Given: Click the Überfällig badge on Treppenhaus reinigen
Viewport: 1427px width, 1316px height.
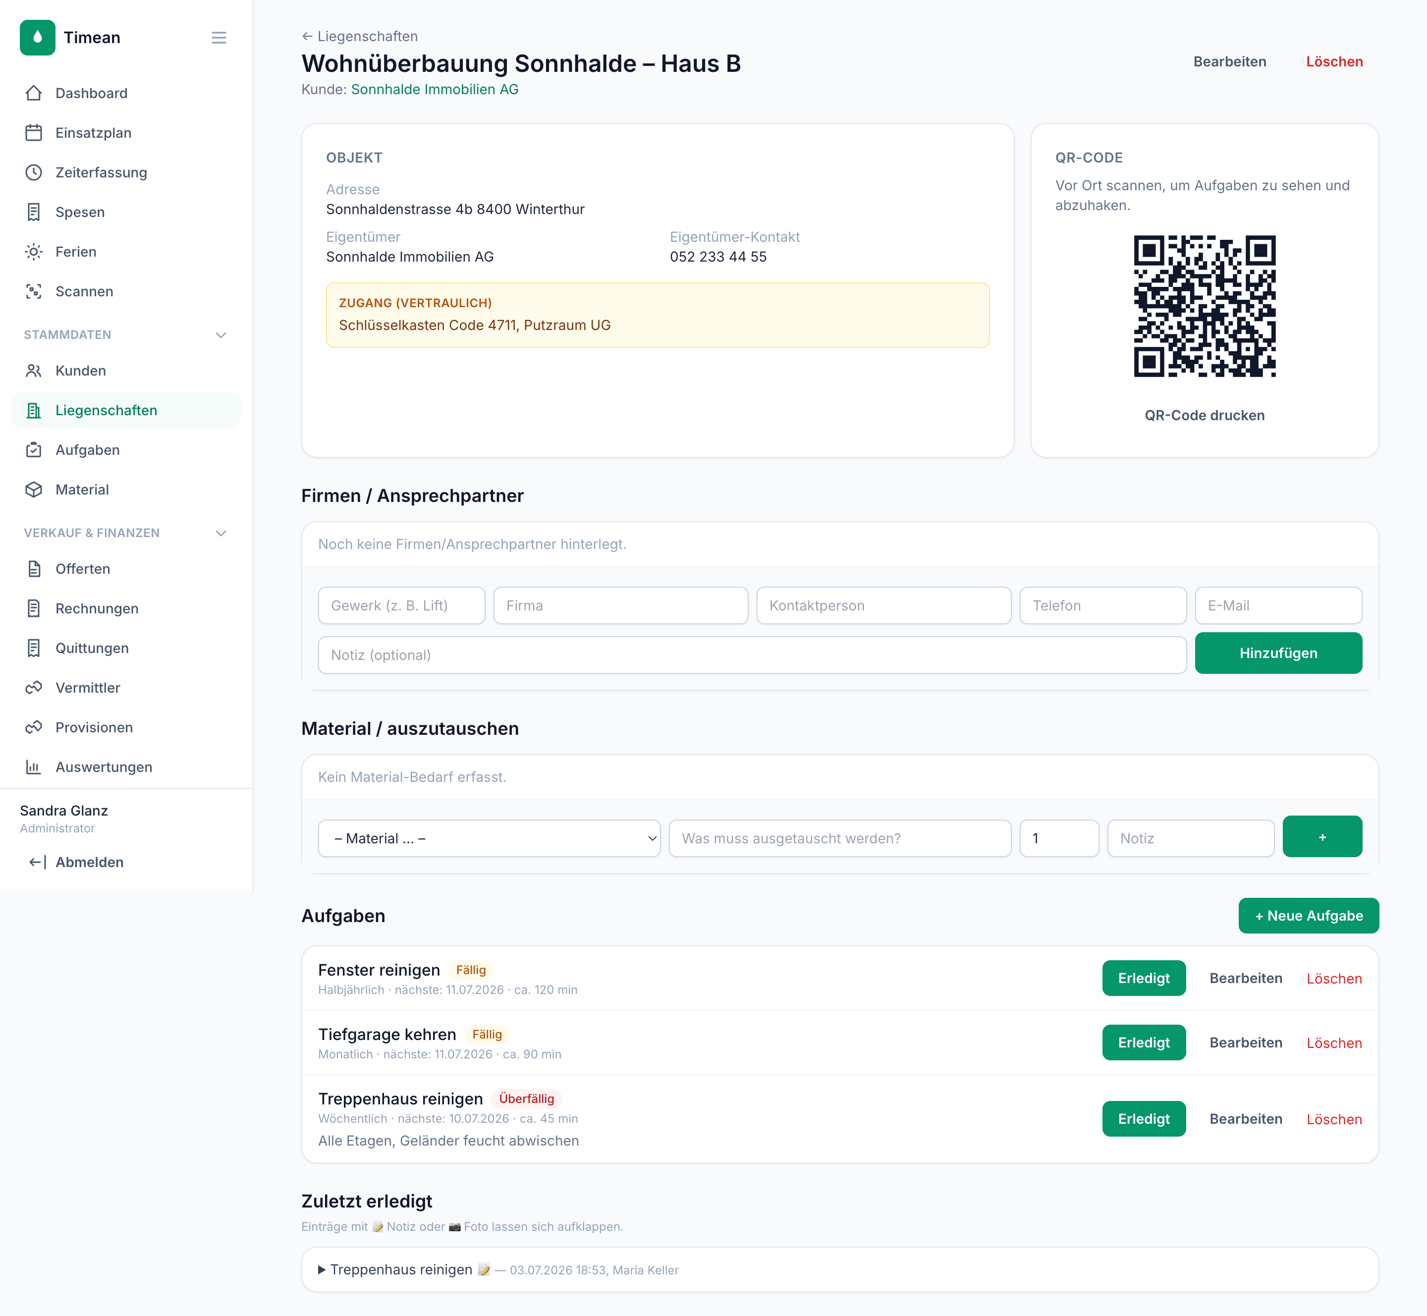Looking at the screenshot, I should click(526, 1099).
